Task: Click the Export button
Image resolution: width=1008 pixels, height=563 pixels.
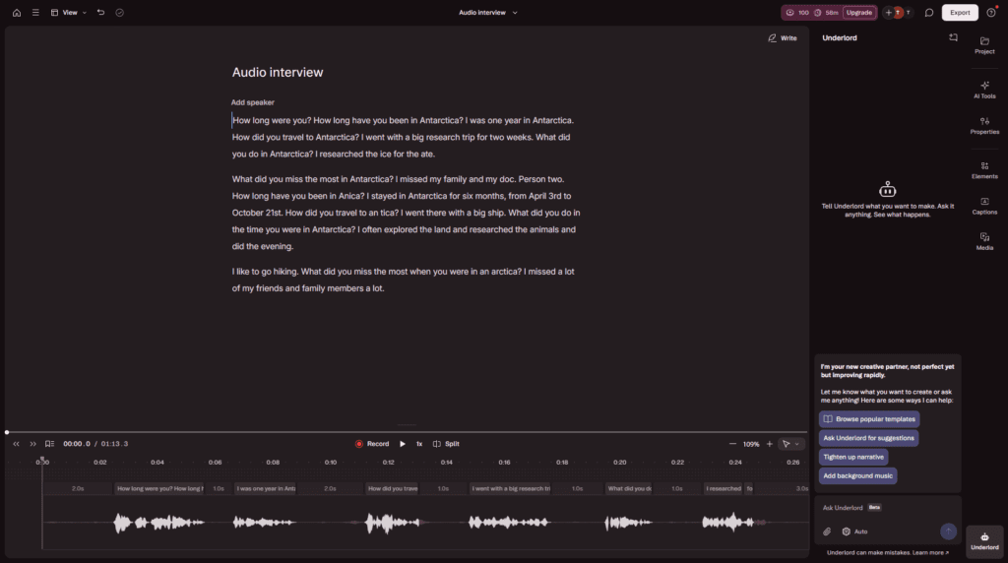Action: pos(960,12)
